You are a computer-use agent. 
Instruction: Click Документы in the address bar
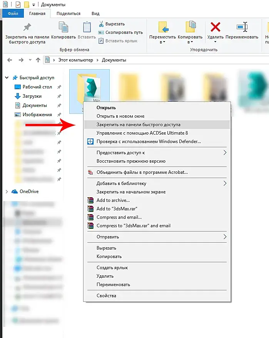click(x=114, y=60)
